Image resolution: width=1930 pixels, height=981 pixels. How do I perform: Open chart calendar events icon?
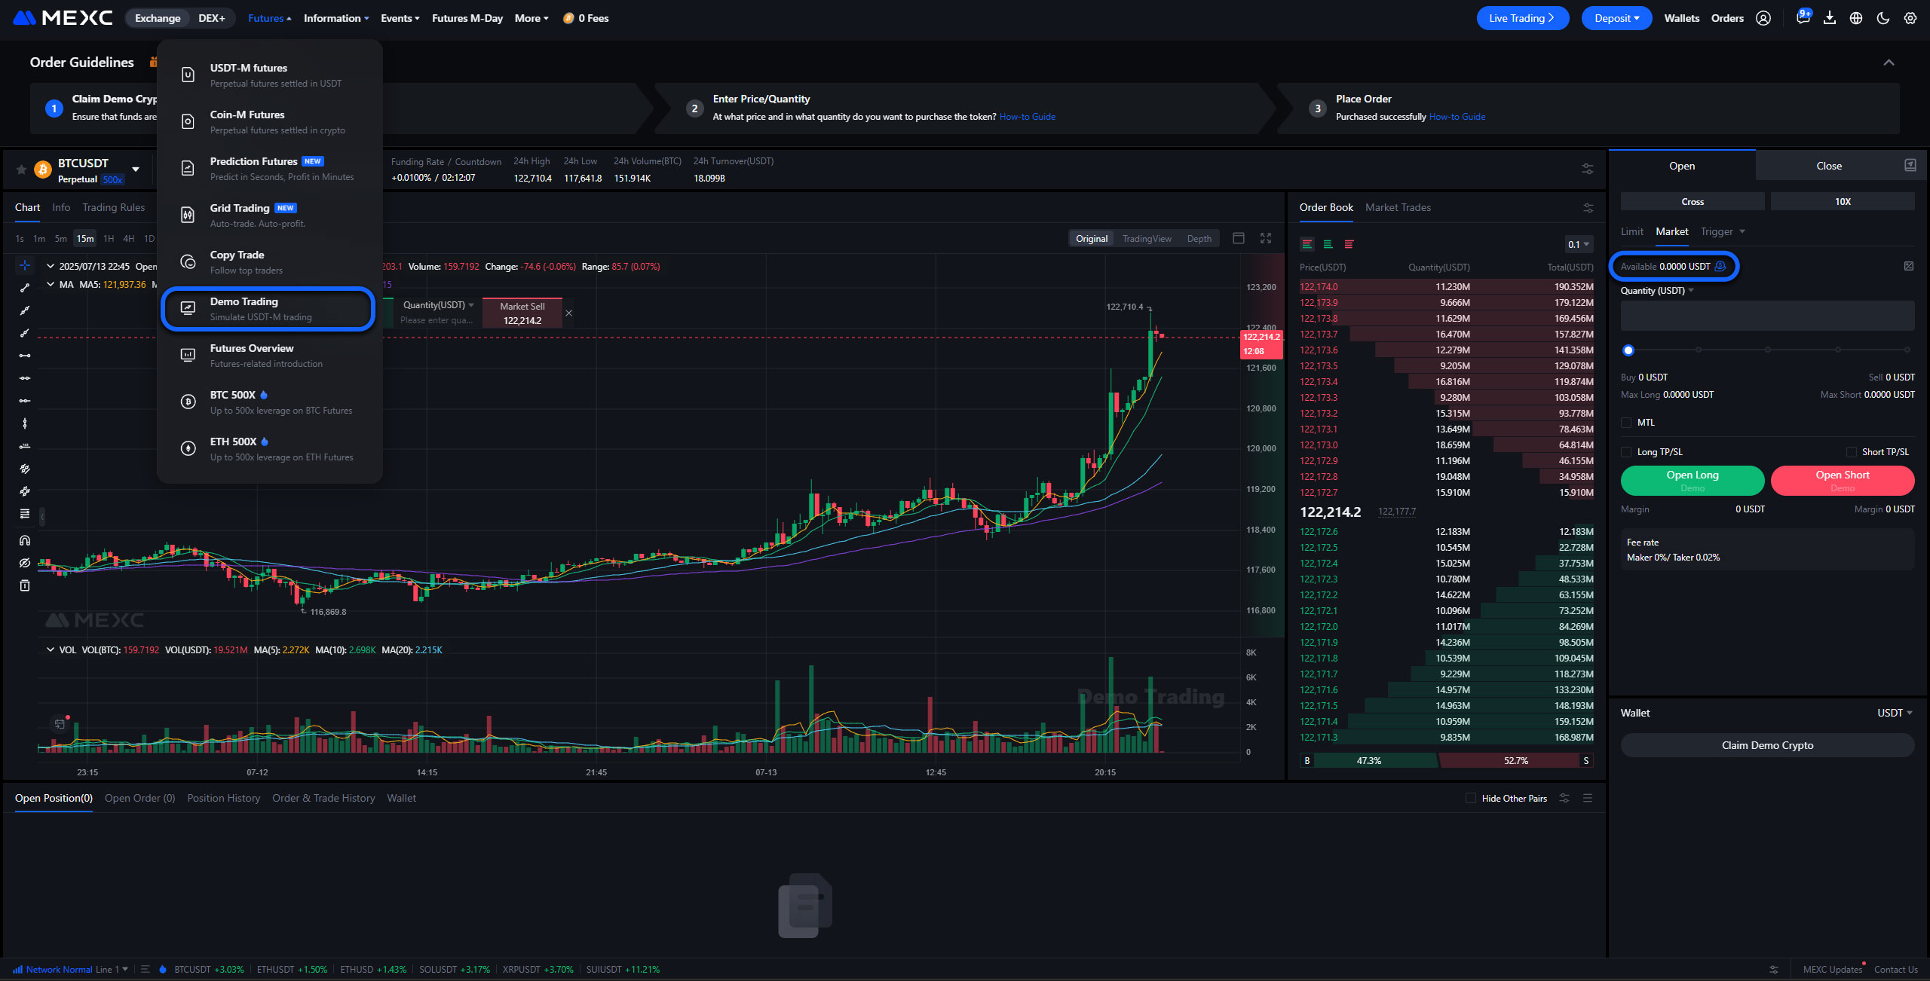tap(60, 723)
